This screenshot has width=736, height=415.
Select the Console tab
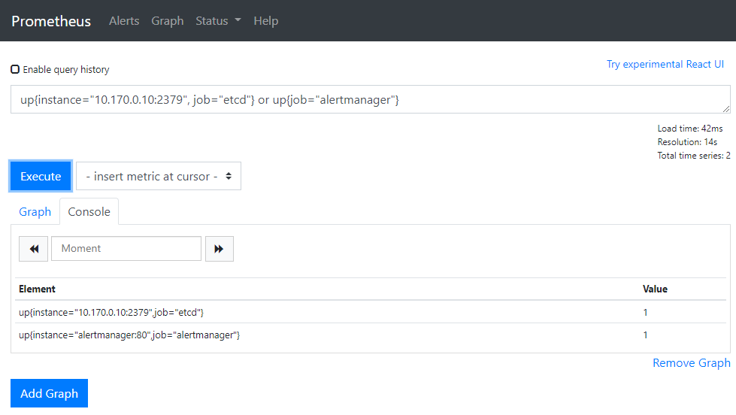pos(89,211)
